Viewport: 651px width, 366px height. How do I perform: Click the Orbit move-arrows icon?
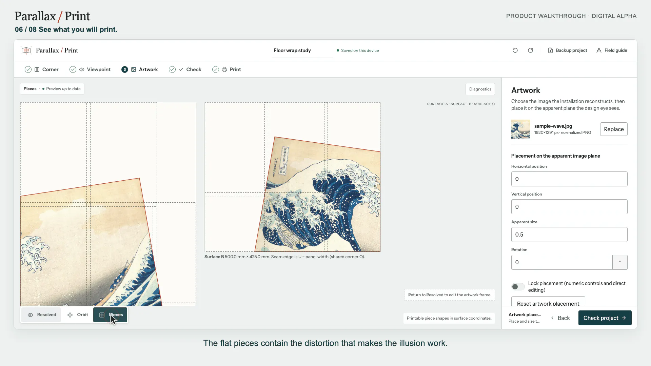coord(70,315)
